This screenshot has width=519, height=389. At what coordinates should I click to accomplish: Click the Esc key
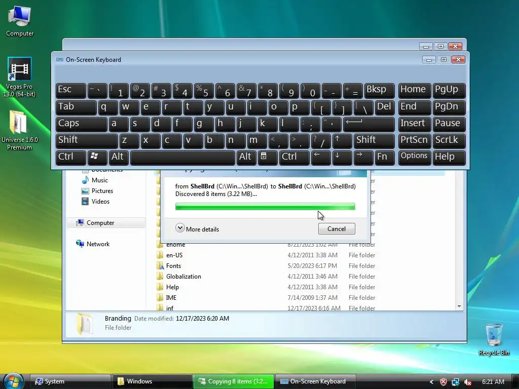coord(71,91)
